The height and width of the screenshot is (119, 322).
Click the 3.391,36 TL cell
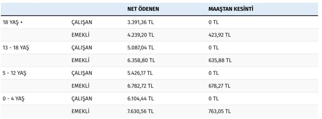pos(141,22)
